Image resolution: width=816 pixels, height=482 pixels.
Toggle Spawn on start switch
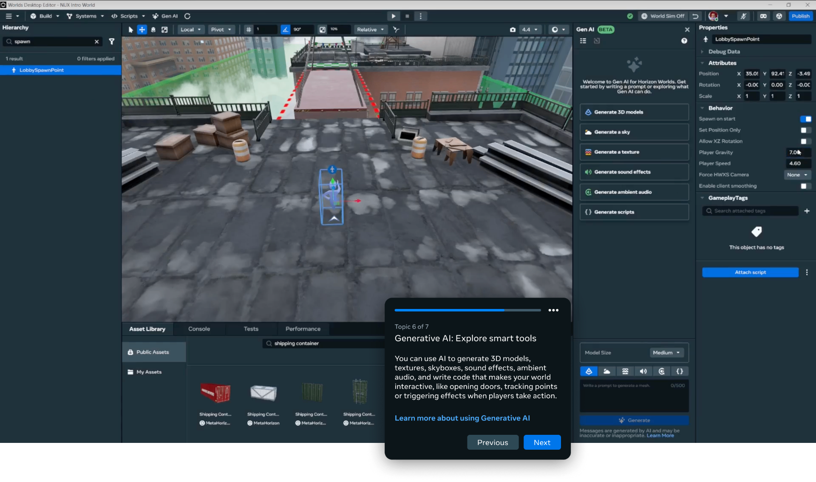point(805,119)
